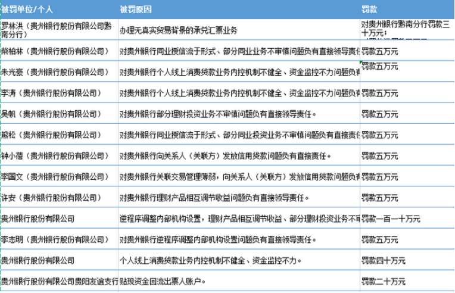455x293 pixels.
Task: Select cell 对贵州银行理财产品相互调节收益问题负有直接领导责任
Action: pyautogui.click(x=239, y=197)
